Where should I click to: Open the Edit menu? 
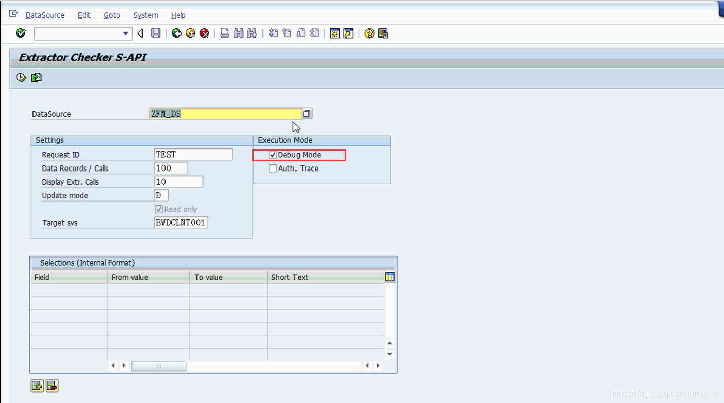(84, 15)
